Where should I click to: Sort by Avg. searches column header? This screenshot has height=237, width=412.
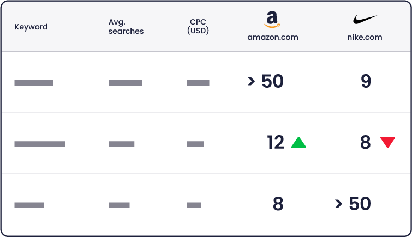coord(126,27)
